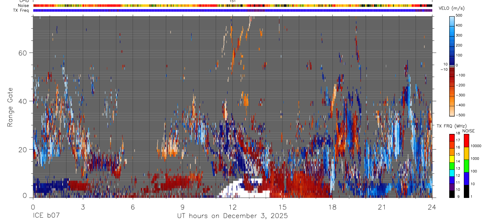Click the 300 tick on velocity scale

click(x=459, y=35)
